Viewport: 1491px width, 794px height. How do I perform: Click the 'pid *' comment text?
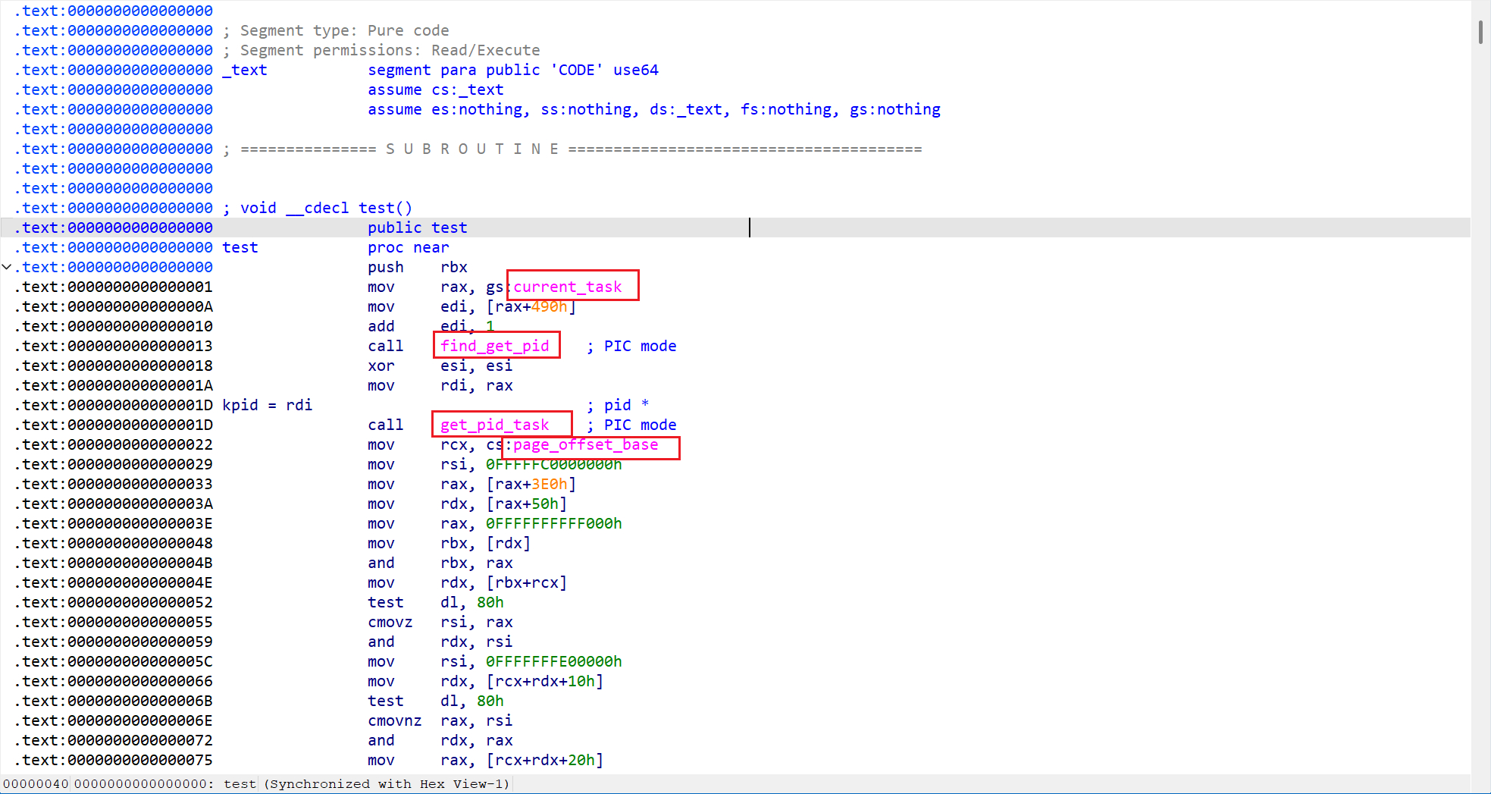[626, 405]
